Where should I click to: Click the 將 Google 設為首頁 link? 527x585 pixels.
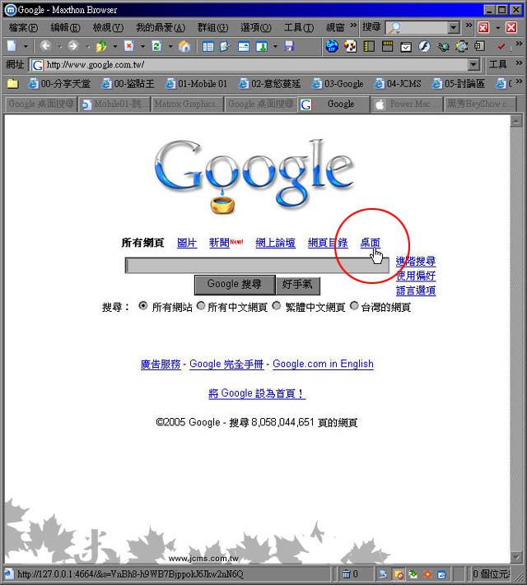pyautogui.click(x=257, y=393)
